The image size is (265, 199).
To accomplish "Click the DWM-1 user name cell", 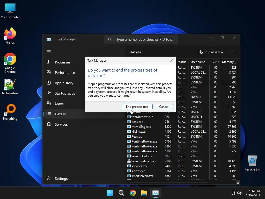I will tap(196, 97).
